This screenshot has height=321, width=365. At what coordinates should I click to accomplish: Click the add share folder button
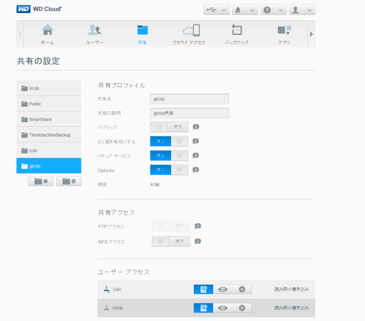69,181
